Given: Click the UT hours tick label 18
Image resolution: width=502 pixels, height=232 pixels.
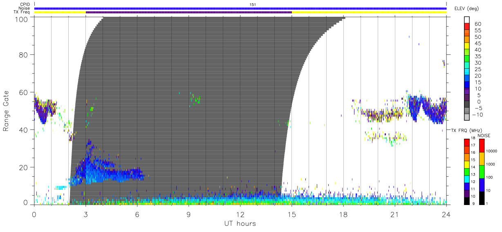Looking at the screenshot, I should click(x=343, y=214).
